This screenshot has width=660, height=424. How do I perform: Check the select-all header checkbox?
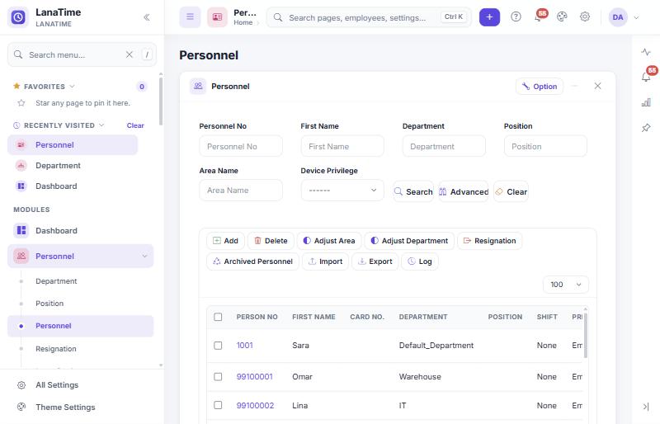click(x=218, y=317)
